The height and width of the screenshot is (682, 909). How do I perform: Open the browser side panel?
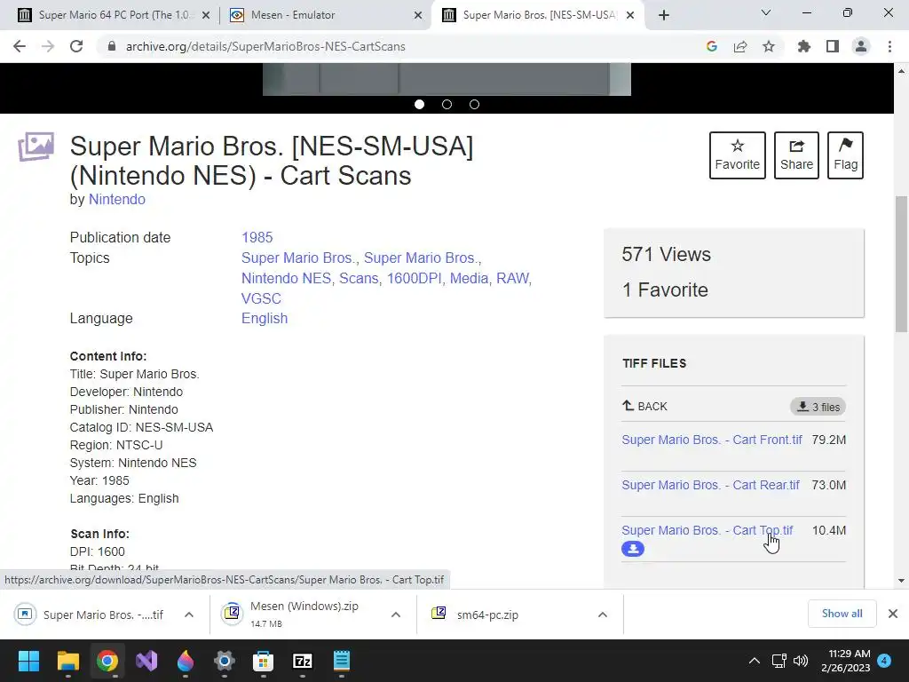coord(833,46)
